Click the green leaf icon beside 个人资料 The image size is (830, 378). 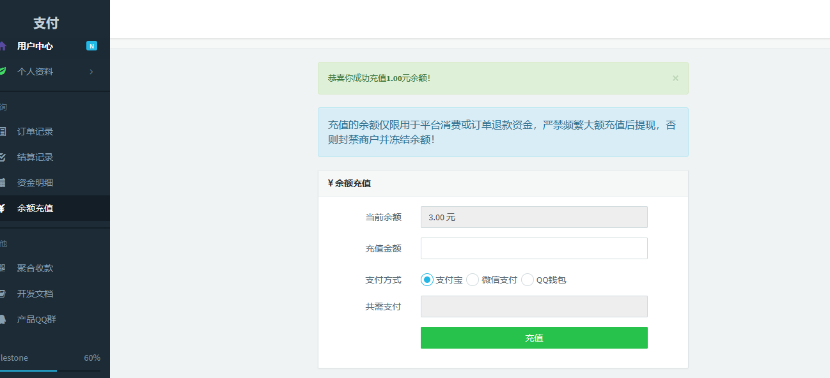coord(3,72)
